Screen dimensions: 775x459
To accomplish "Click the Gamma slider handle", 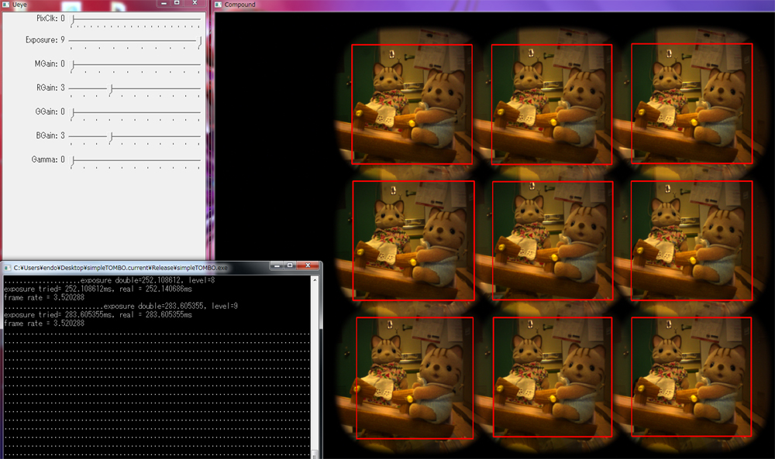I will [73, 161].
